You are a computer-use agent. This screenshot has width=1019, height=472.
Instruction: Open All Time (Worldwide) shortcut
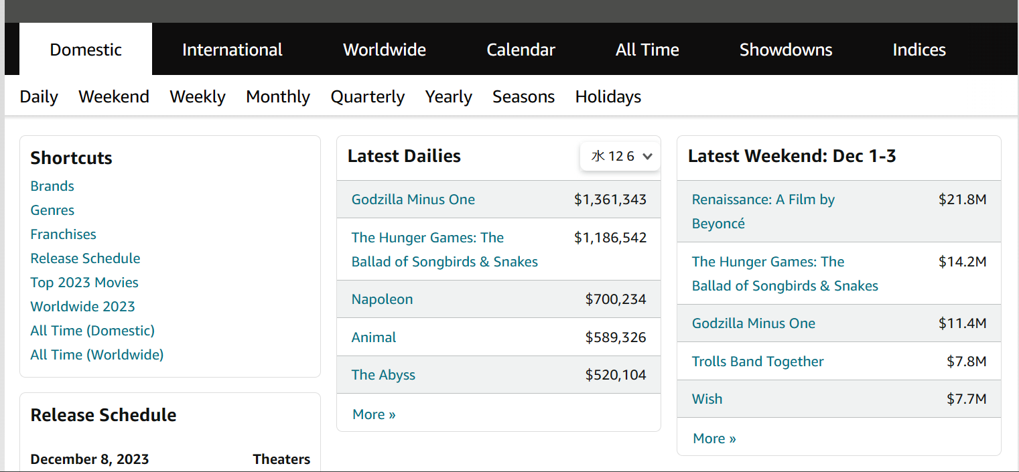[x=96, y=355]
